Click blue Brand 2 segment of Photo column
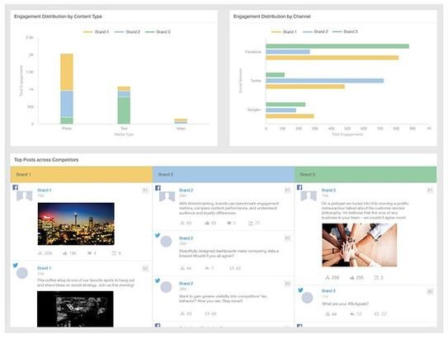The height and width of the screenshot is (339, 448). click(x=67, y=104)
